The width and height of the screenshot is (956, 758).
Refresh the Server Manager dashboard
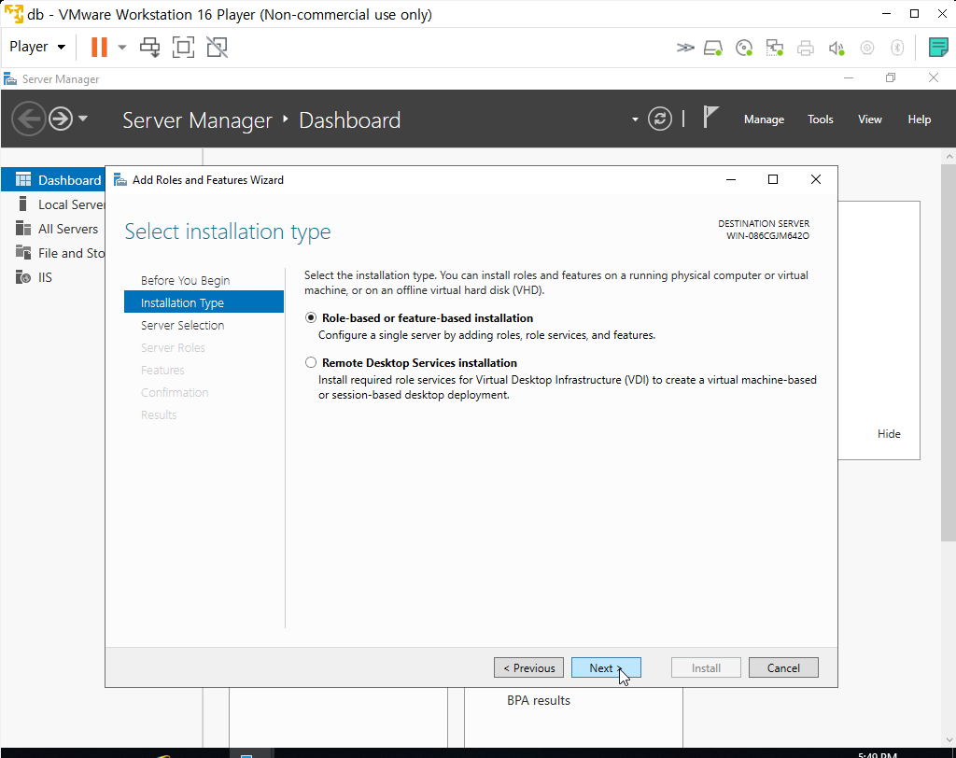(660, 119)
